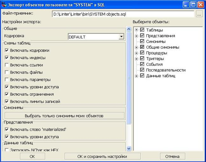Select the Данные таблиц tree label

click(x=161, y=76)
